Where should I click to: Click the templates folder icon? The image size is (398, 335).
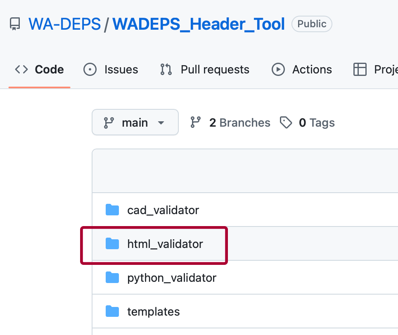coord(112,311)
